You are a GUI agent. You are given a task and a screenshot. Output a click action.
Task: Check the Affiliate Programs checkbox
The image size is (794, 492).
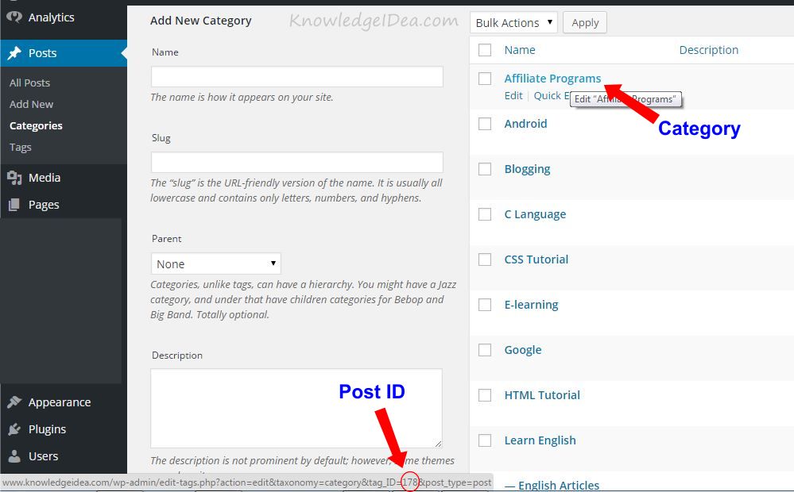coord(485,79)
